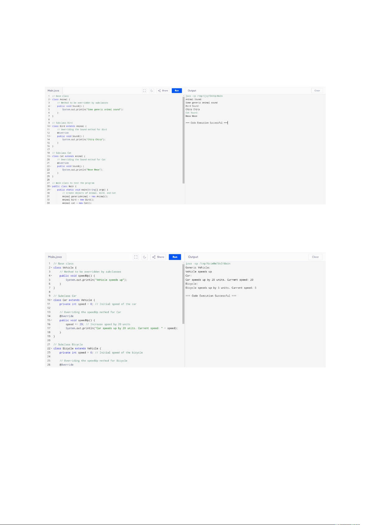Select Main.java tab of the Animal editor
This screenshot has height=525, width=371.
tap(53, 91)
